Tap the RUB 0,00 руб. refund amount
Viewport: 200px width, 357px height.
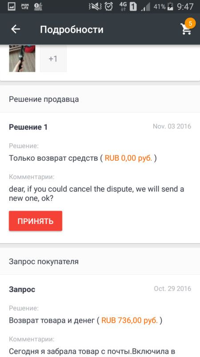[128, 158]
